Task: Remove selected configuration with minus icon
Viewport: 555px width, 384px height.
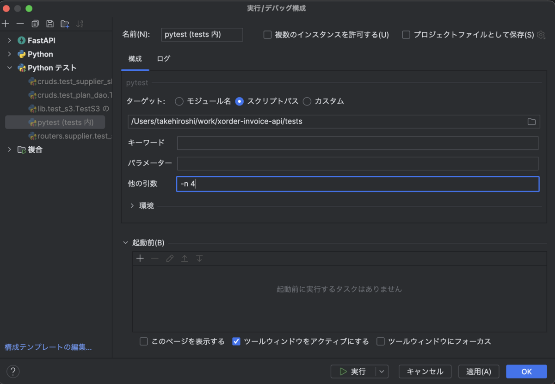Action: coord(20,24)
